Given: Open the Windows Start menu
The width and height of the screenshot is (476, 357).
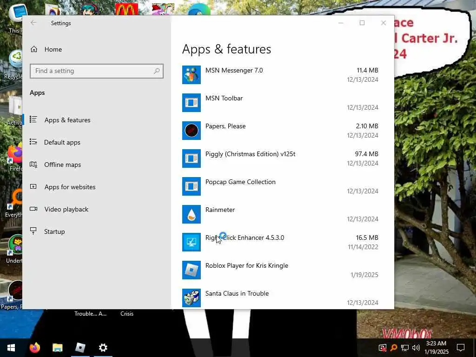Looking at the screenshot, I should 11,348.
